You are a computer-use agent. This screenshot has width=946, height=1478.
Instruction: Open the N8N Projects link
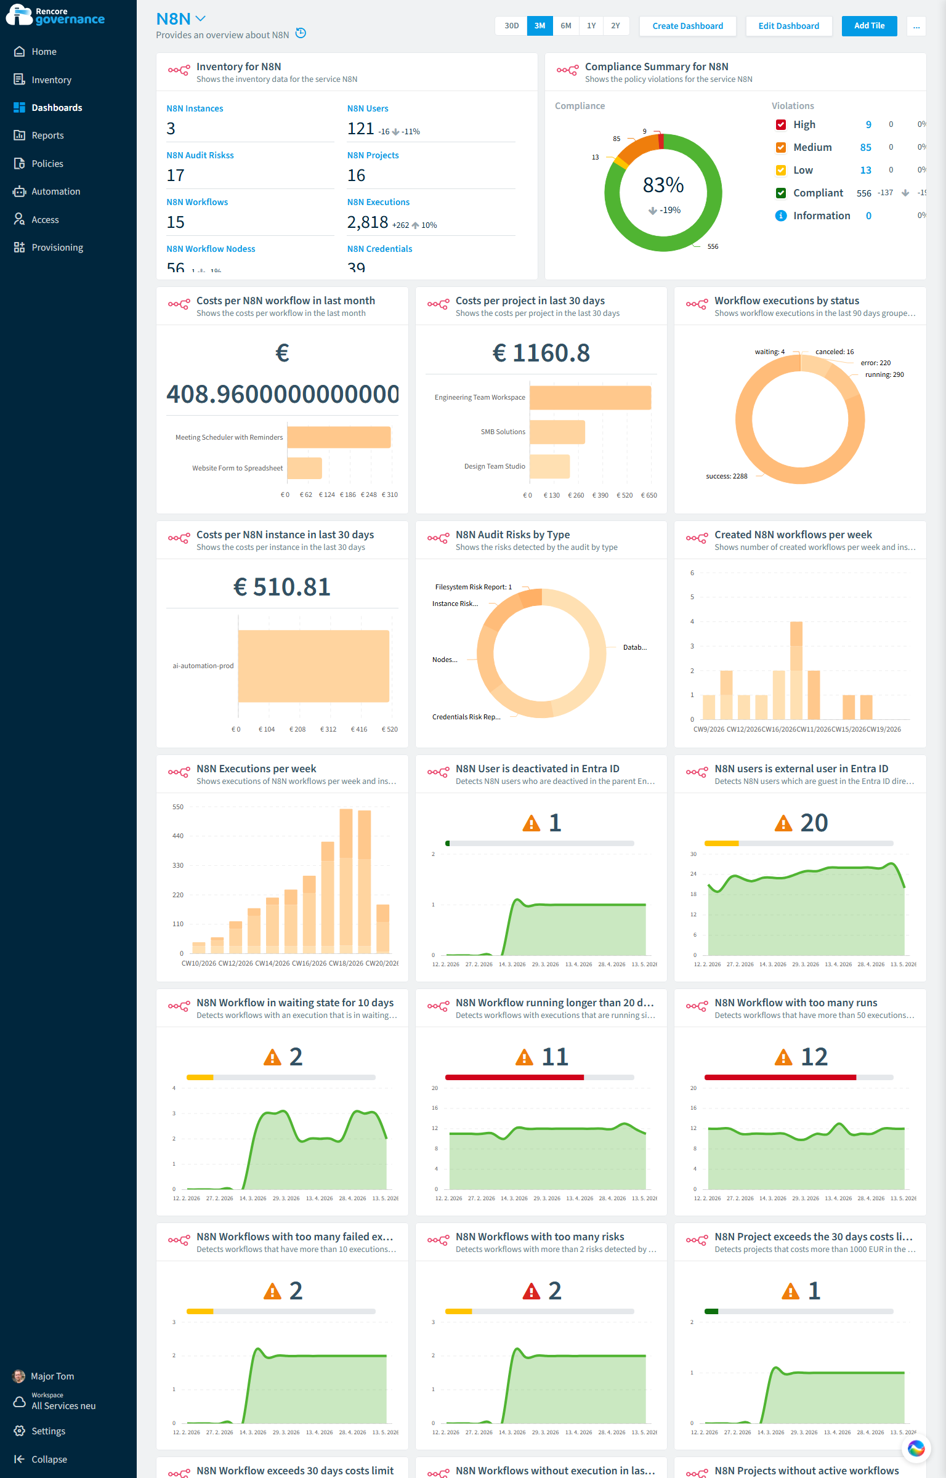point(373,155)
